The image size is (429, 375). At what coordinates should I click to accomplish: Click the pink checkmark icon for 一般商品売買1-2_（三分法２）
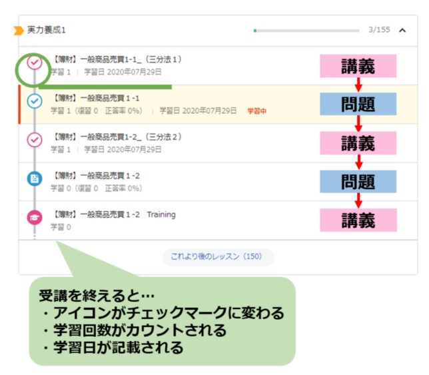click(35, 140)
